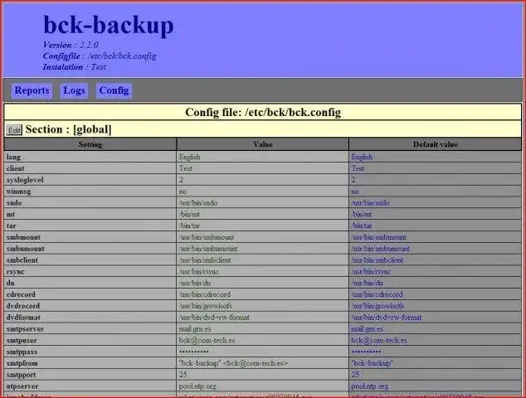Click the Instalation : Test header line
This screenshot has height=398, width=526.
point(75,66)
